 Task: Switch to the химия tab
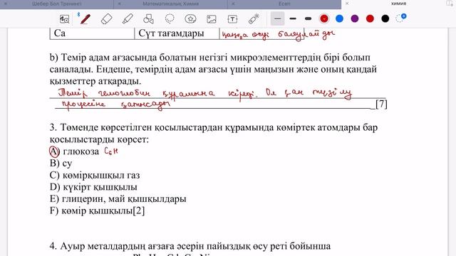click(x=398, y=4)
